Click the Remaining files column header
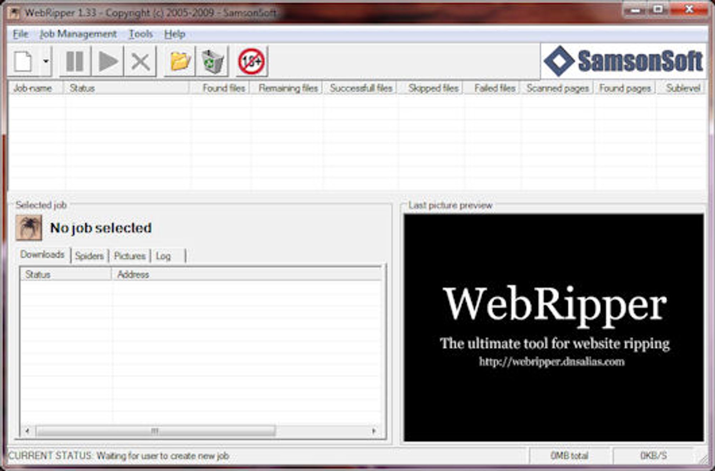 tap(287, 88)
